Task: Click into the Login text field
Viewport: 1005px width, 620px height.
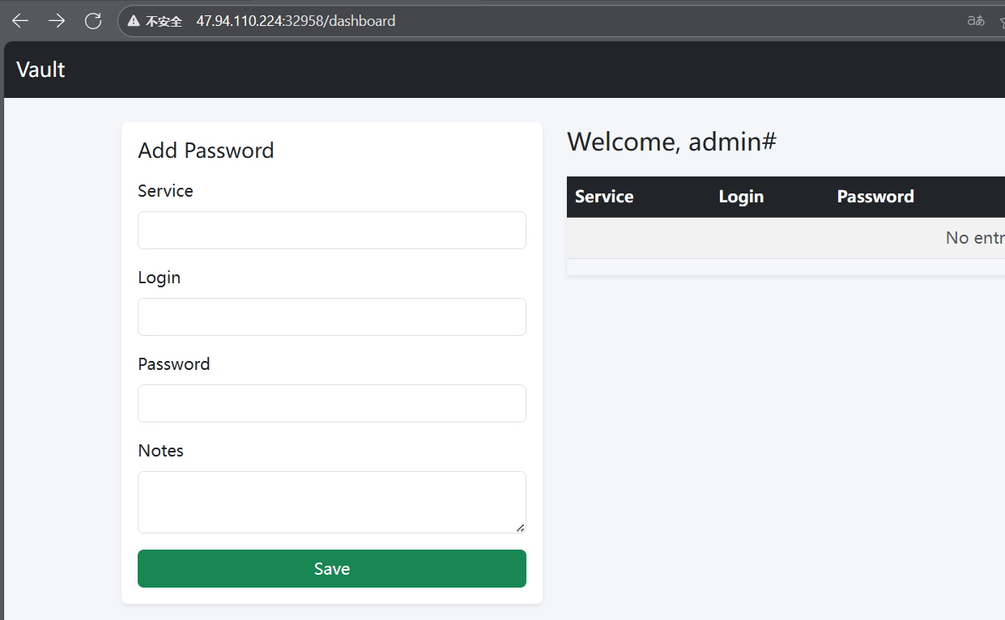Action: (x=331, y=316)
